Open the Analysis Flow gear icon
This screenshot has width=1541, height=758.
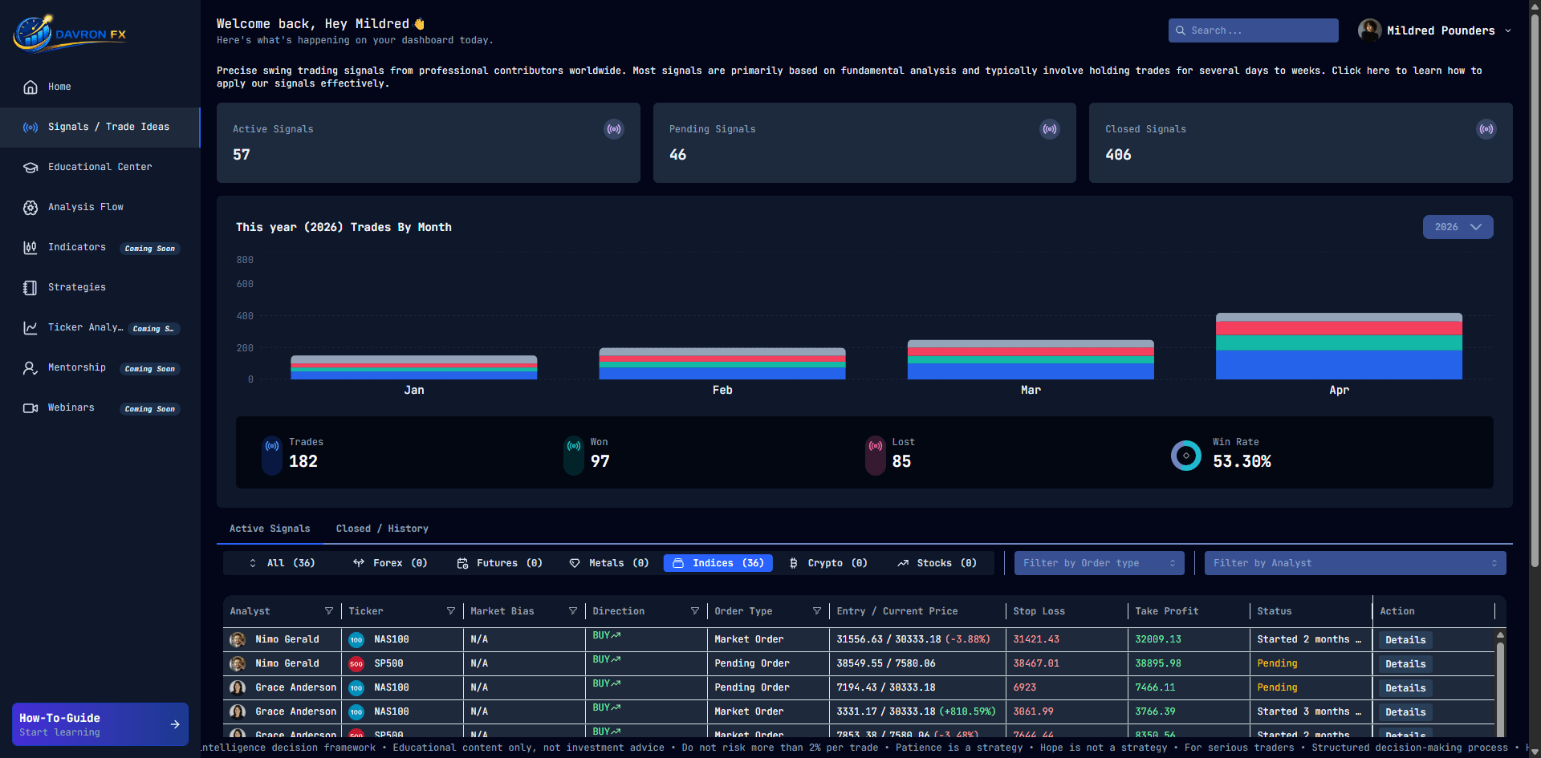tap(30, 207)
